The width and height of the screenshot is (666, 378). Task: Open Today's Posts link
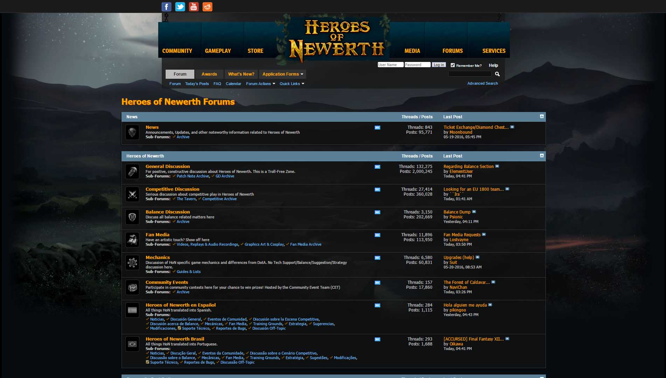coord(197,84)
